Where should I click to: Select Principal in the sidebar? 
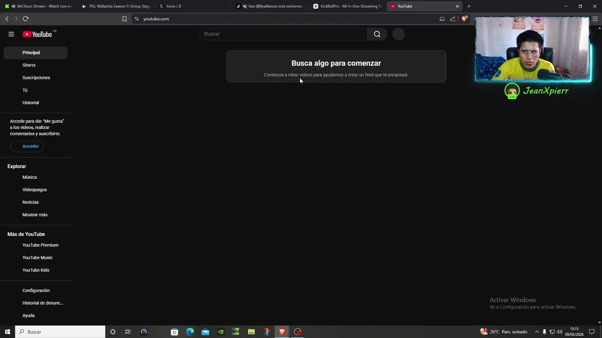pyautogui.click(x=36, y=53)
